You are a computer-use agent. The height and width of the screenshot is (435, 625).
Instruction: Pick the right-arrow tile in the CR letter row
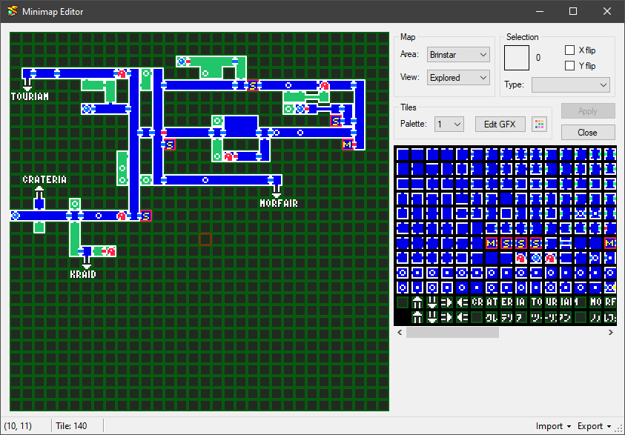tap(447, 302)
